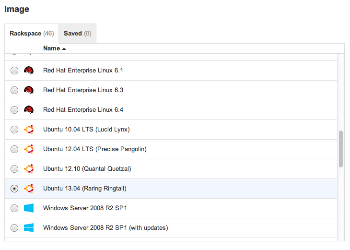Click Red Hat logo beside Enterprise Linux 6.4
This screenshot has height=250, width=350.
[29, 110]
